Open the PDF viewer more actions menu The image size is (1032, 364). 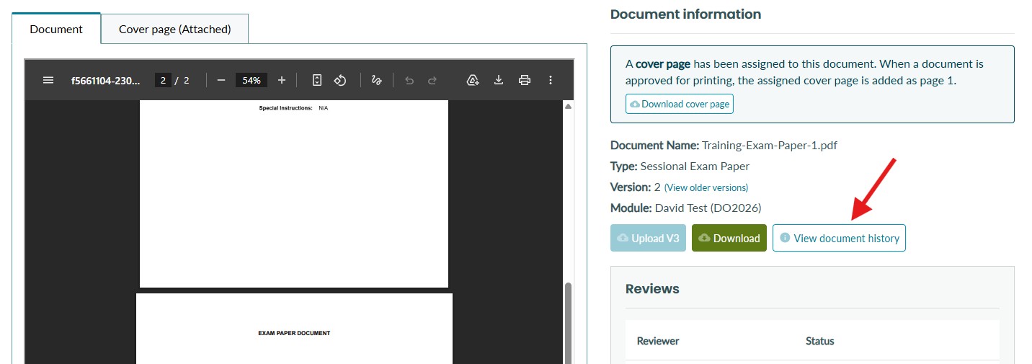click(551, 80)
